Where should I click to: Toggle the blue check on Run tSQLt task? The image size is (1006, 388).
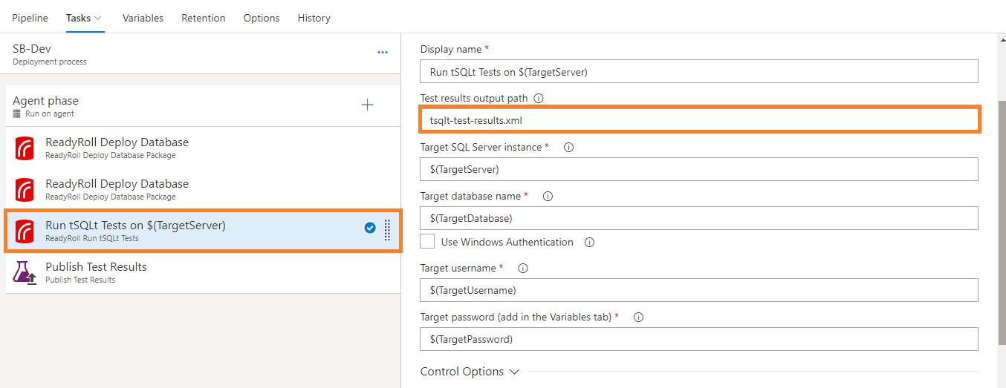(370, 228)
